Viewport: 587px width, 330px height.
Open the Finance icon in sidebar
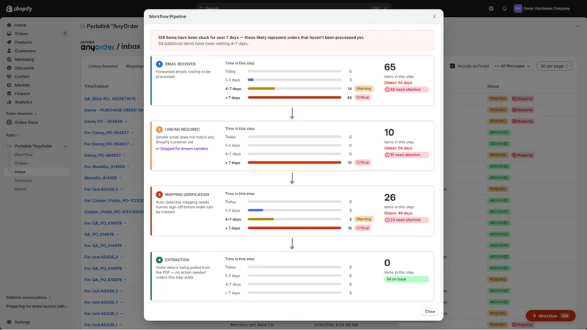pyautogui.click(x=9, y=94)
